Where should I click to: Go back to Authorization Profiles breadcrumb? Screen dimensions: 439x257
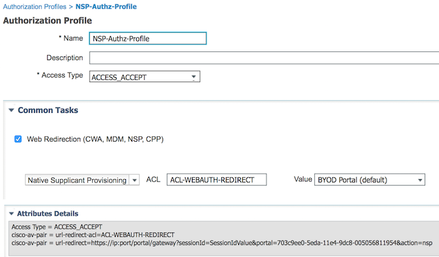point(34,6)
